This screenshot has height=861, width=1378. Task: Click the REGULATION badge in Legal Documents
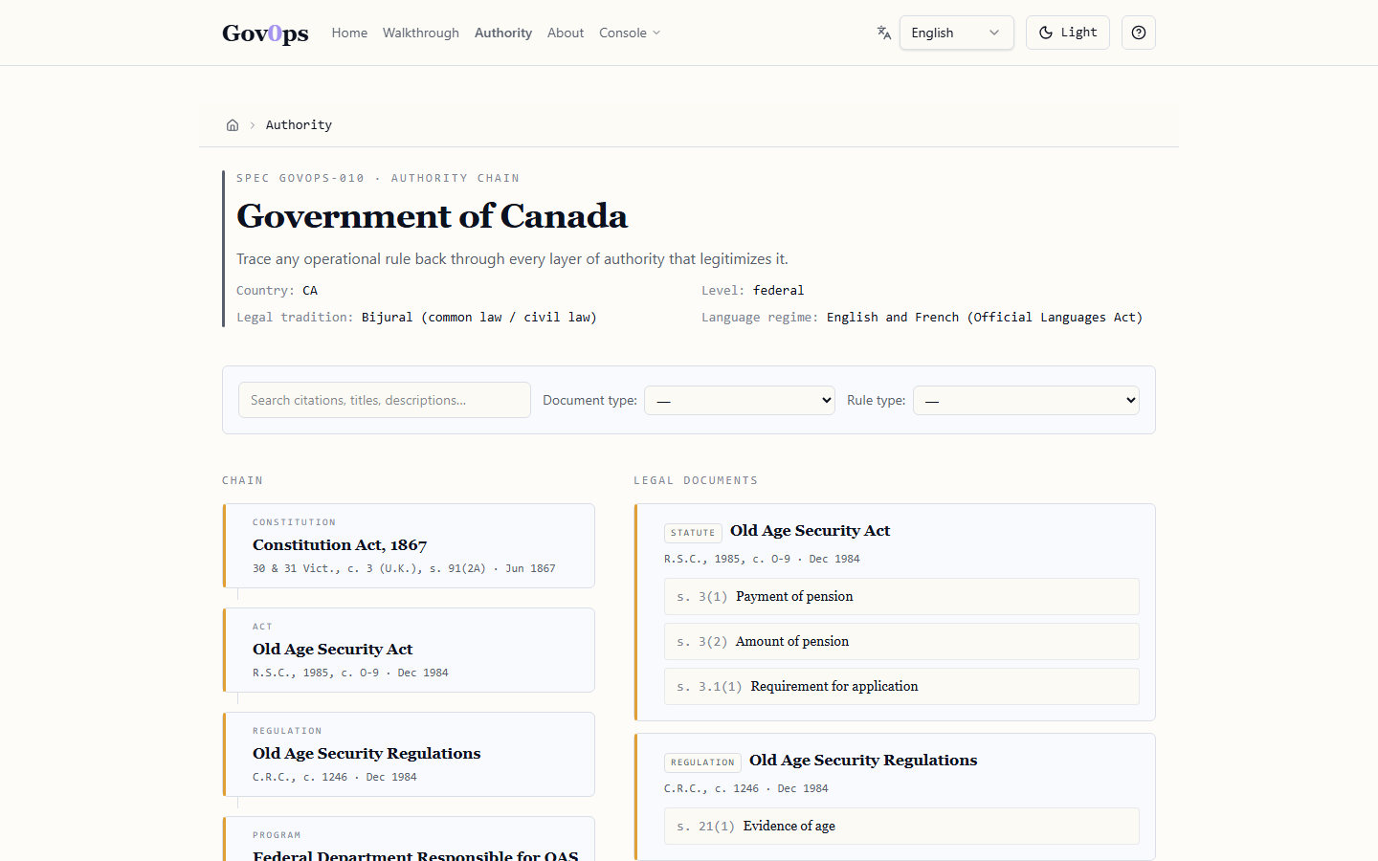click(x=702, y=762)
